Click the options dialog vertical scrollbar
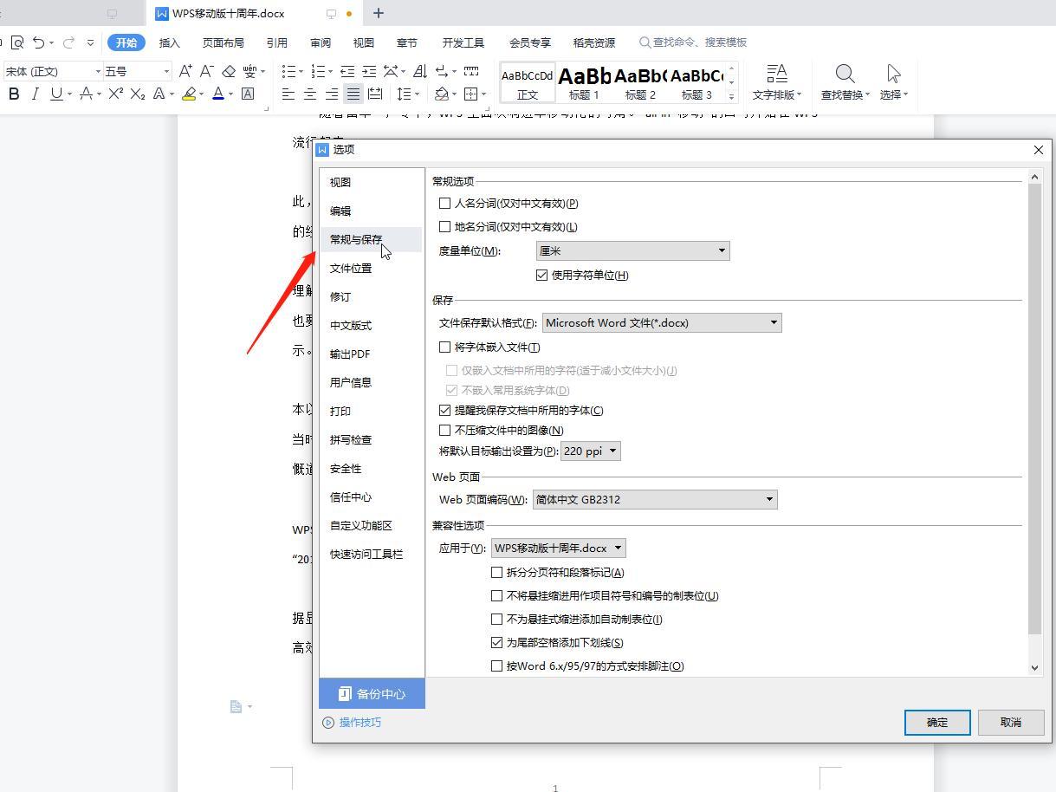1056x792 pixels. 1034,408
